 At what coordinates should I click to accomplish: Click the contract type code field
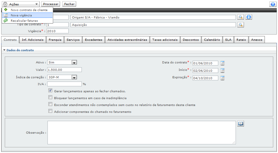(58, 25)
